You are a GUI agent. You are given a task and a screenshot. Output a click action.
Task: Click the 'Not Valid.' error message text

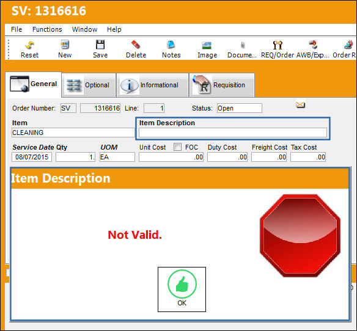[x=134, y=235]
